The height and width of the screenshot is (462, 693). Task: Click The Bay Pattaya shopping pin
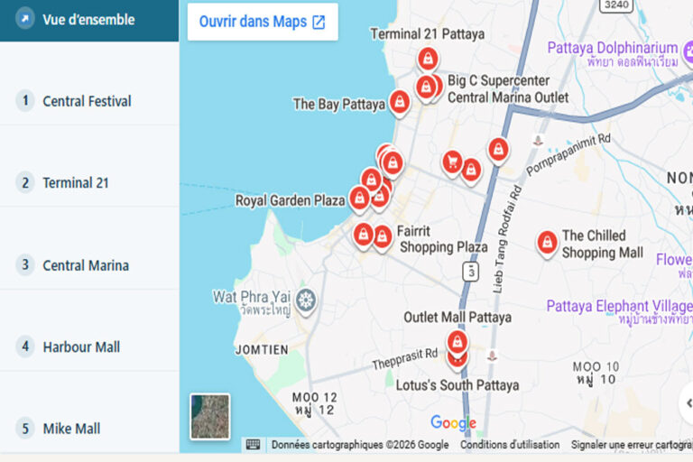400,103
